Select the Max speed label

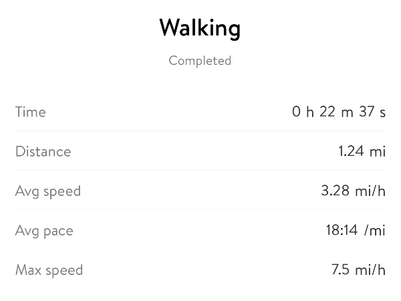click(49, 270)
